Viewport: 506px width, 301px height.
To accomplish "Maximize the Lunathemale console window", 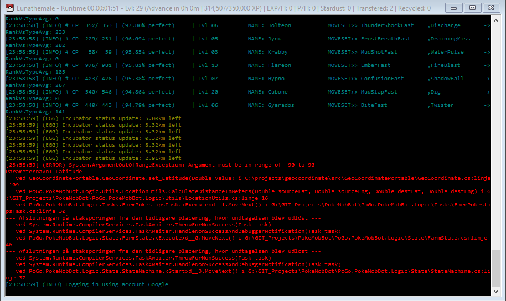I will coord(472,7).
